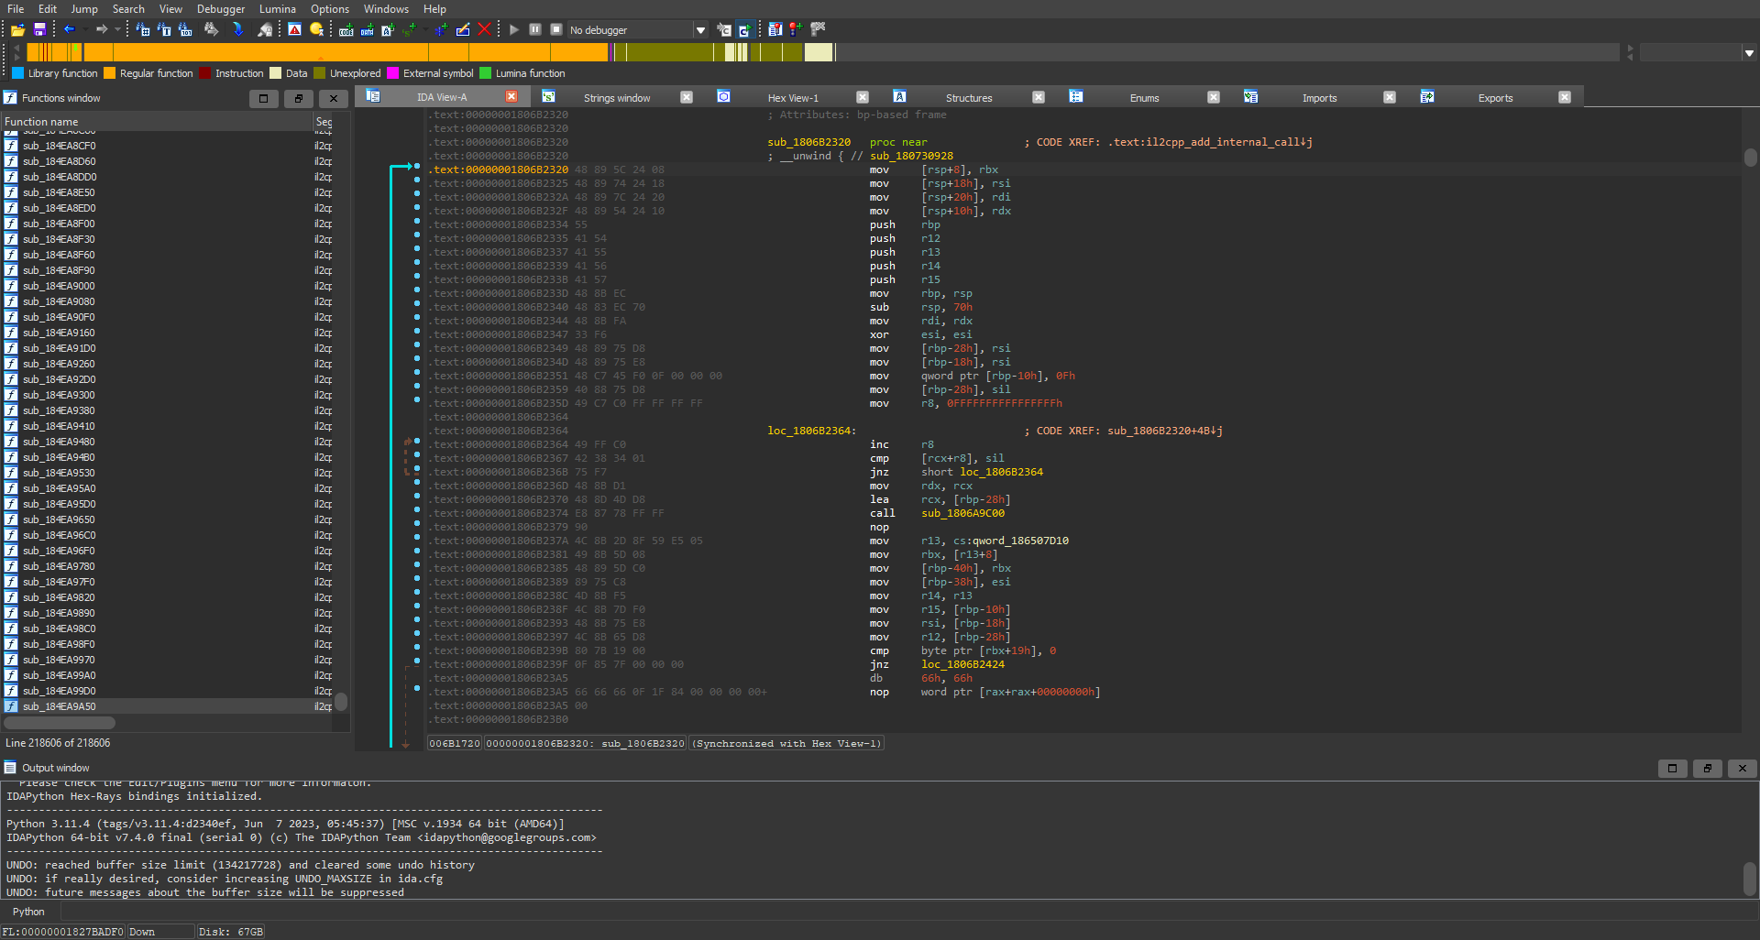Click the Open file toolbar icon

coord(17,30)
